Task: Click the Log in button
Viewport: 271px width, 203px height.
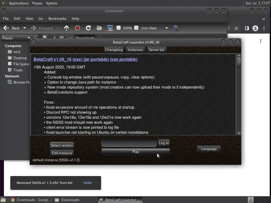Action: pos(164,143)
